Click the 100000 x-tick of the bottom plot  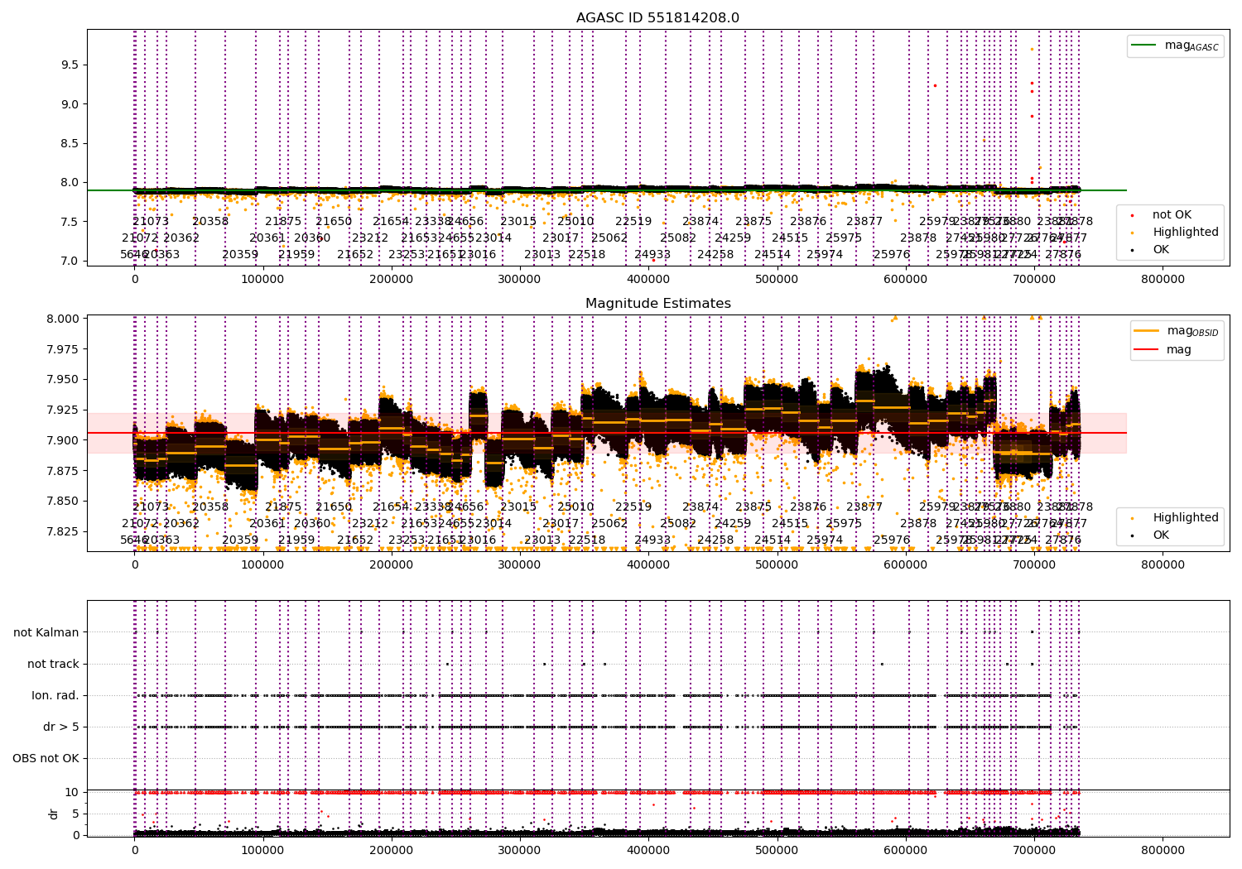pos(263,850)
